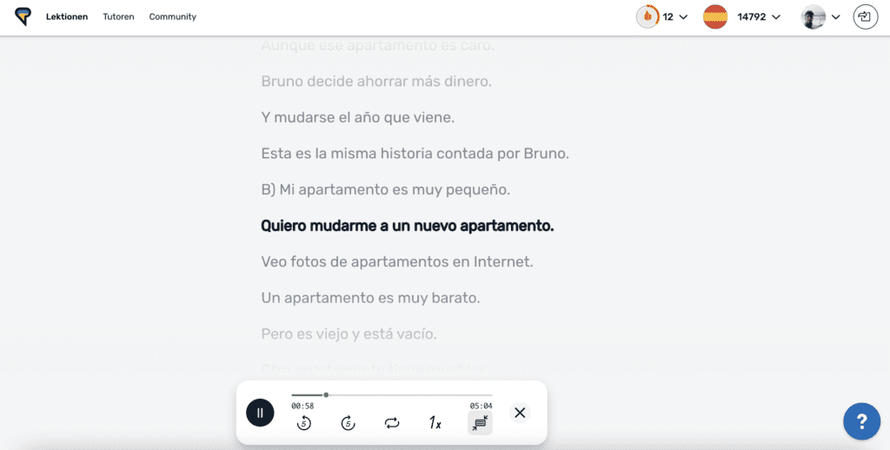Click the Spanish flag icon
This screenshot has width=890, height=450.
click(x=715, y=17)
